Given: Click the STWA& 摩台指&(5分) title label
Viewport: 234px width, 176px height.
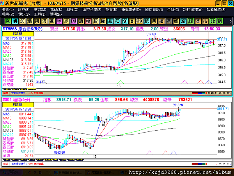Looking at the screenshot, I should (x=23, y=29).
